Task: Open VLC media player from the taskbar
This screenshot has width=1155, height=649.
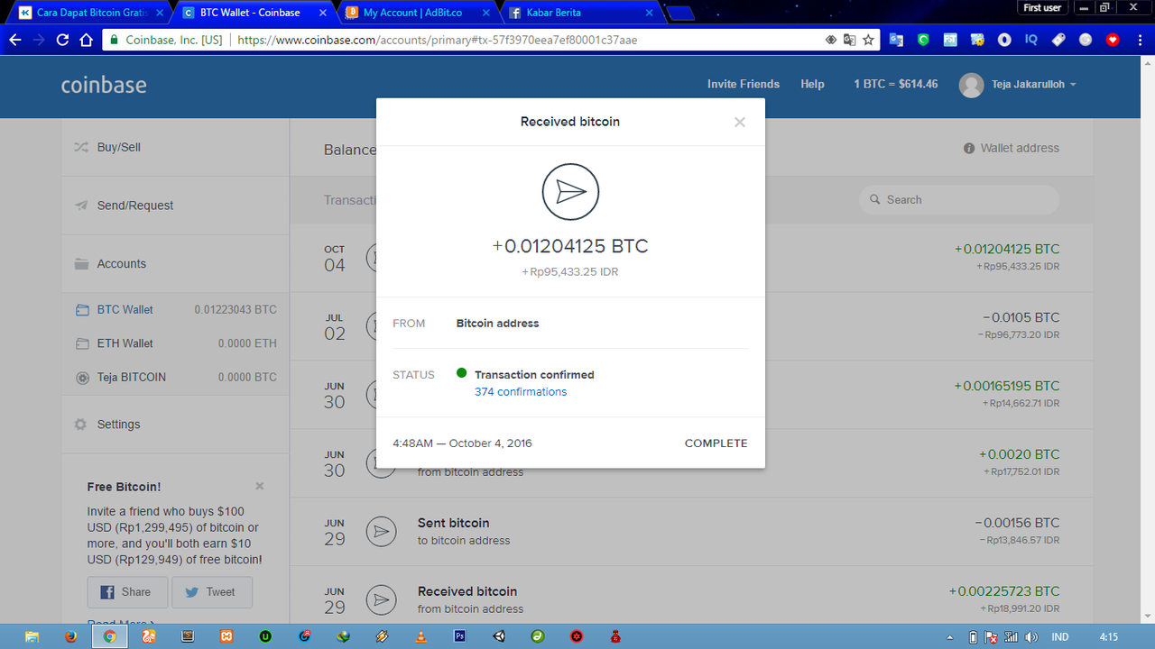Action: point(421,636)
